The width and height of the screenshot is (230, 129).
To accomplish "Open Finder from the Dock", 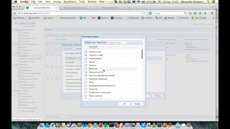I will 42,125.
